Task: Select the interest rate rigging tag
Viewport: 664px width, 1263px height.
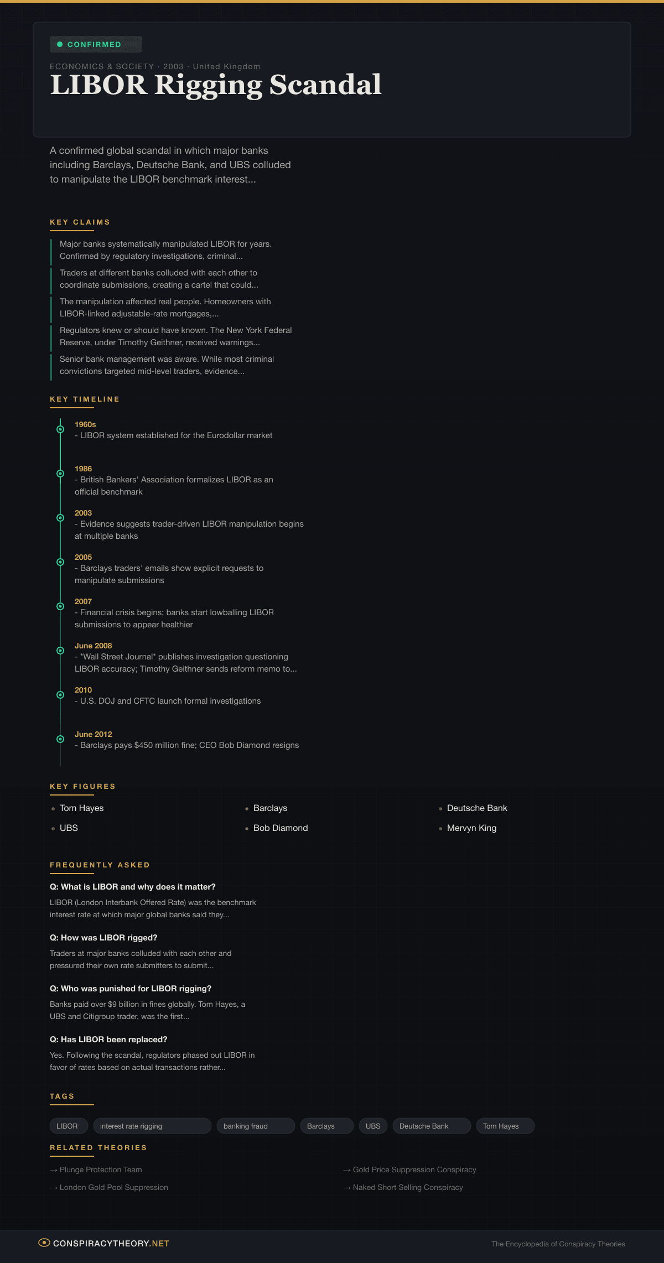Action: [152, 1126]
